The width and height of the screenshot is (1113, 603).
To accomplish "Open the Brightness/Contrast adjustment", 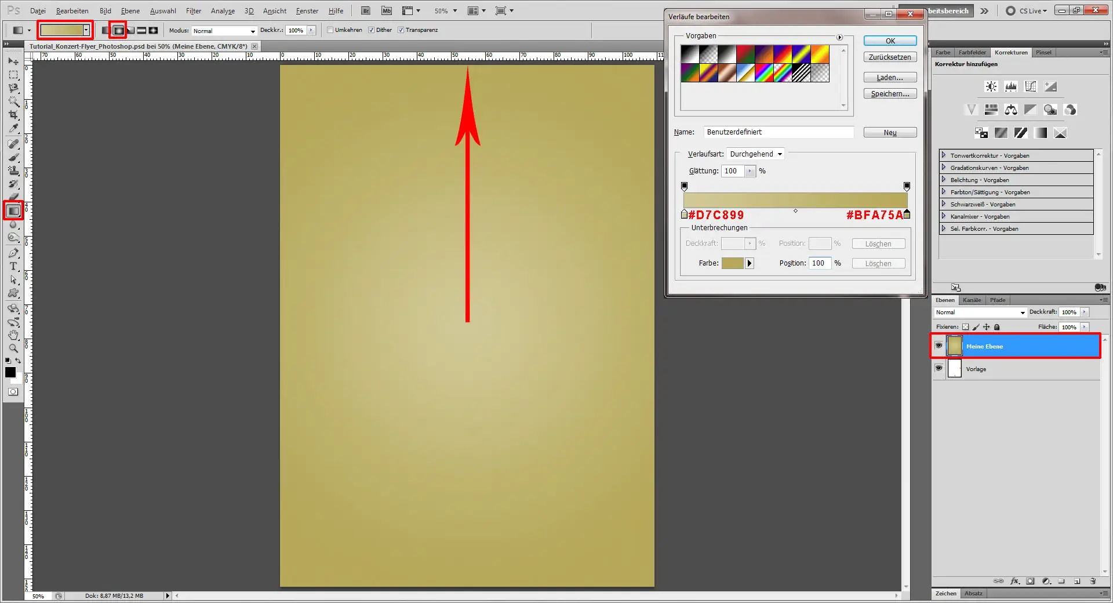I will [991, 86].
